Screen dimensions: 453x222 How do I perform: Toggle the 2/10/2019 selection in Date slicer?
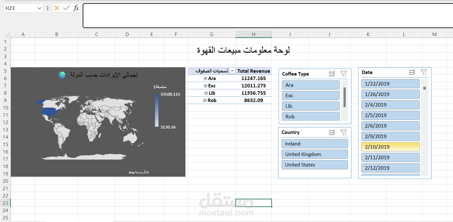[390, 147]
